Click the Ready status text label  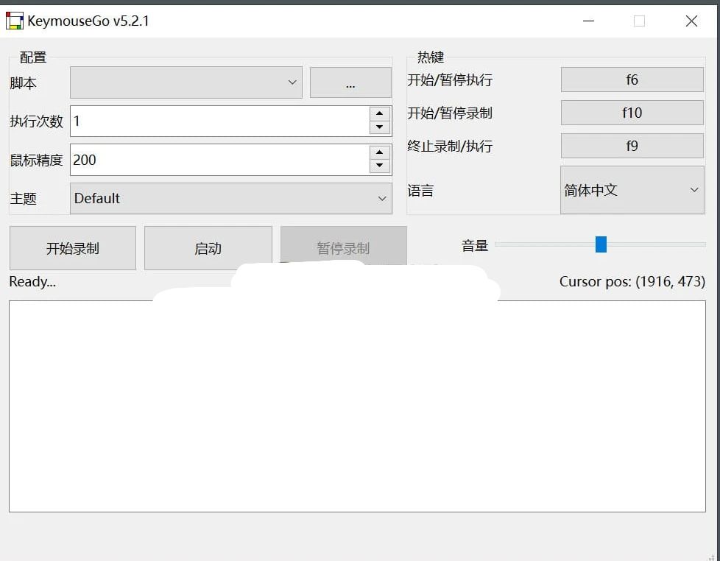(31, 282)
